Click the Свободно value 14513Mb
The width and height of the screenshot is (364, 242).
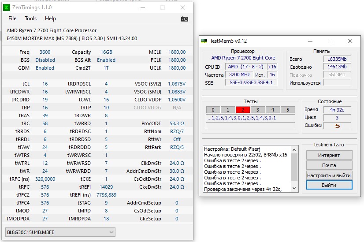click(x=337, y=67)
